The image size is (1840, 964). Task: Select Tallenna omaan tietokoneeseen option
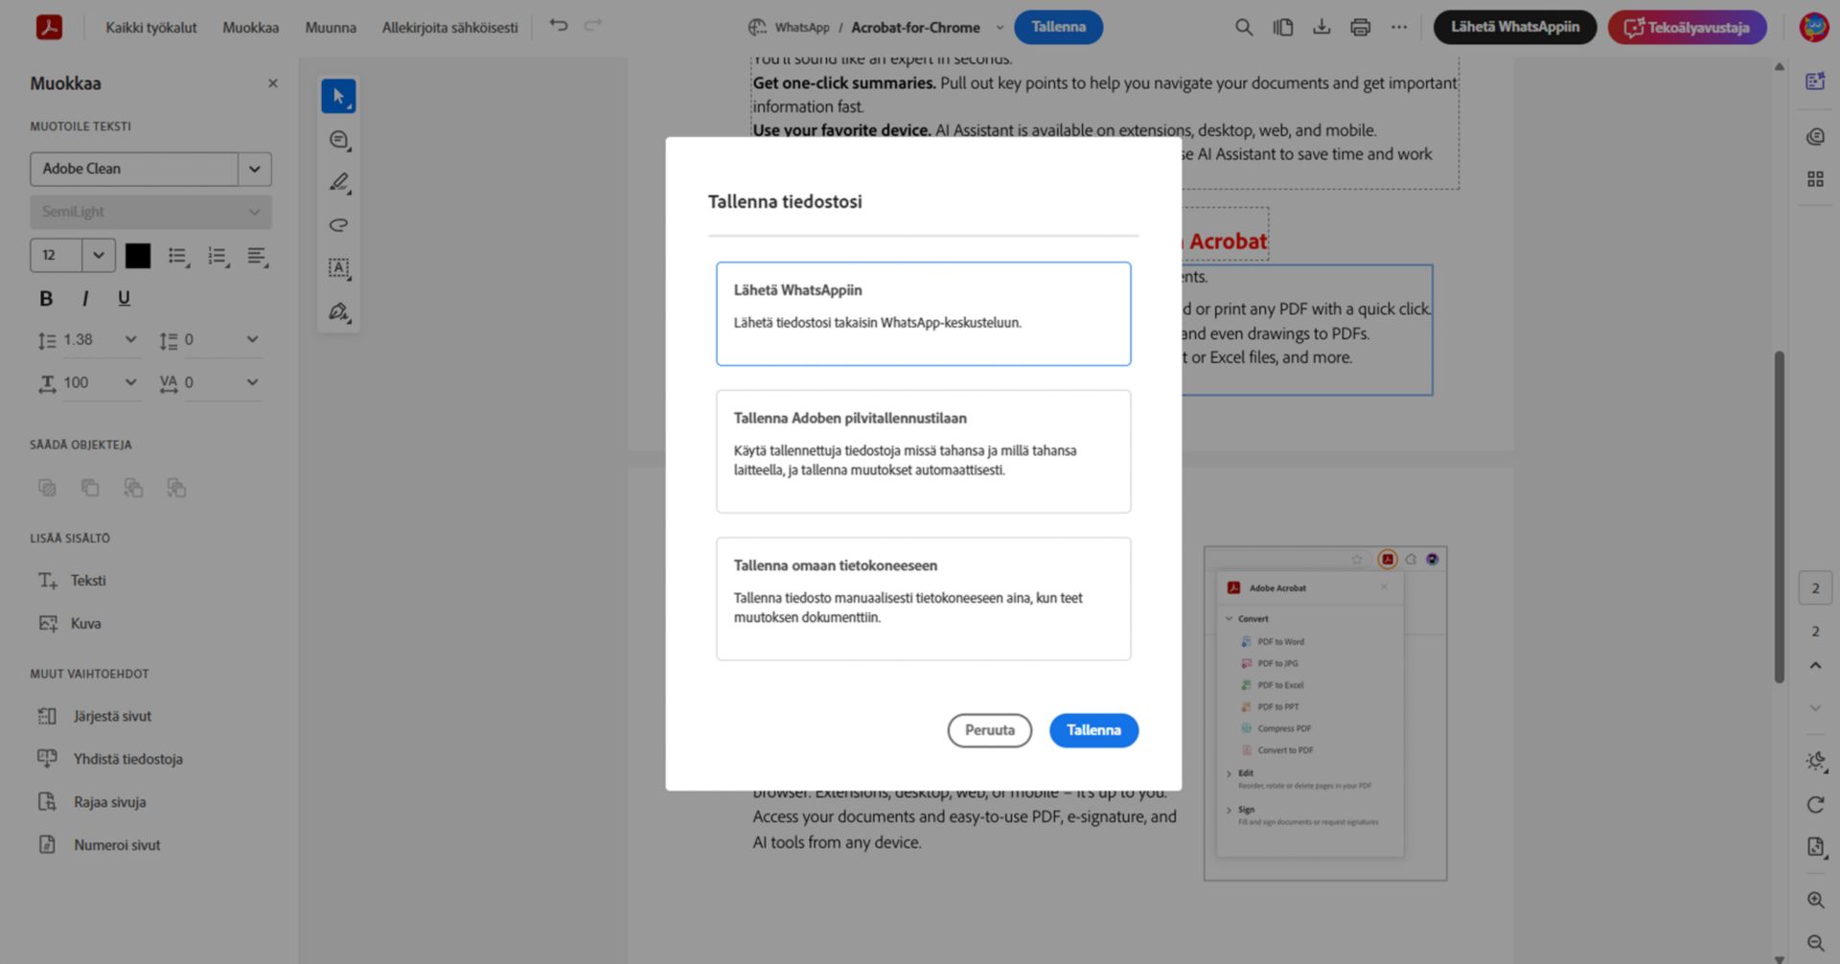pos(923,599)
